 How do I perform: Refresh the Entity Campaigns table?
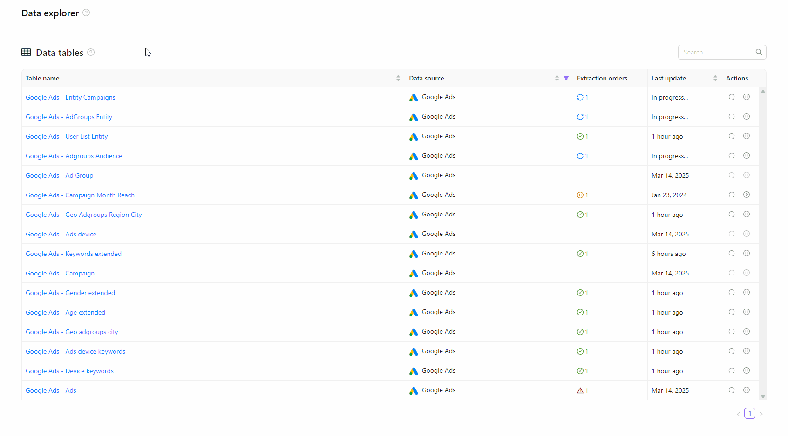pos(732,97)
